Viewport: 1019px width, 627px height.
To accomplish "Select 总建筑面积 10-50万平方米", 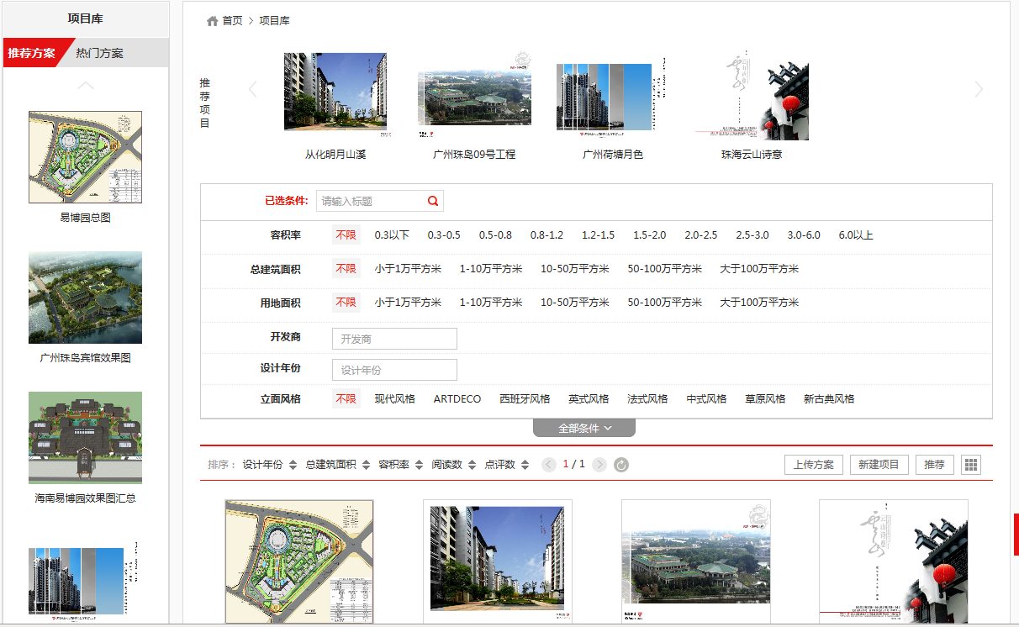I will 574,269.
